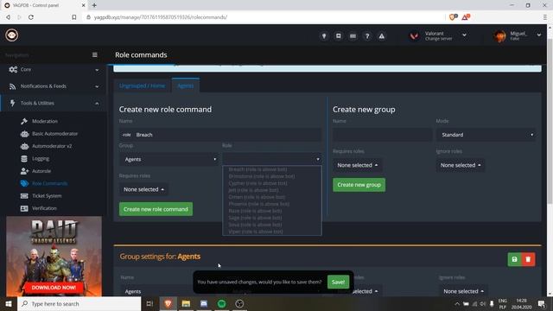Screen dimensions: 553x311
Task: Open the YAGPDB logo home link
Action: [x=11, y=35]
